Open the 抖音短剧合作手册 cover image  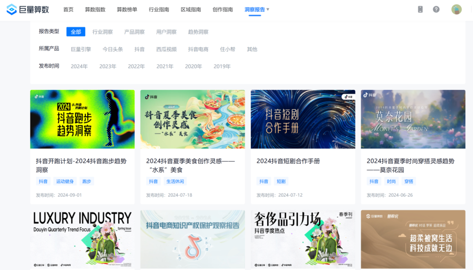(x=303, y=119)
